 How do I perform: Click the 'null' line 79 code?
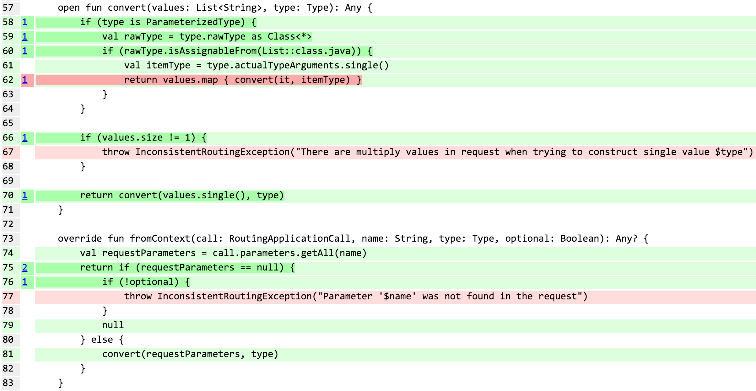click(113, 325)
